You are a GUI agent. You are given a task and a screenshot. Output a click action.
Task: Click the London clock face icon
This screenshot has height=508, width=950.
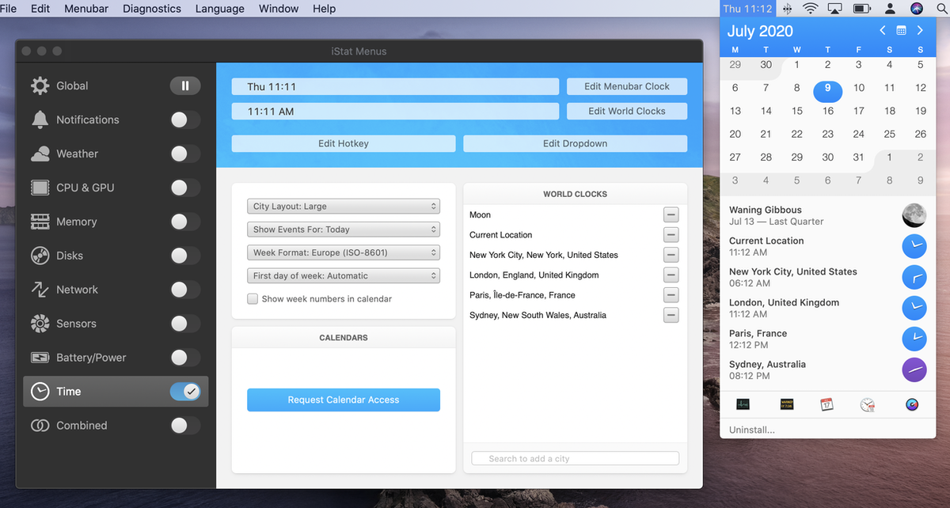coord(914,308)
